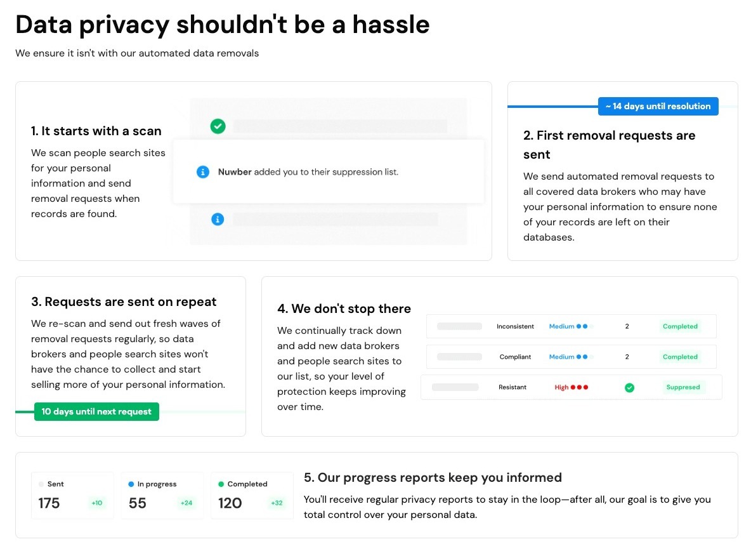The width and height of the screenshot is (751, 551).
Task: Click the 'Our progress reports keep you informed' heading
Action: (x=433, y=477)
